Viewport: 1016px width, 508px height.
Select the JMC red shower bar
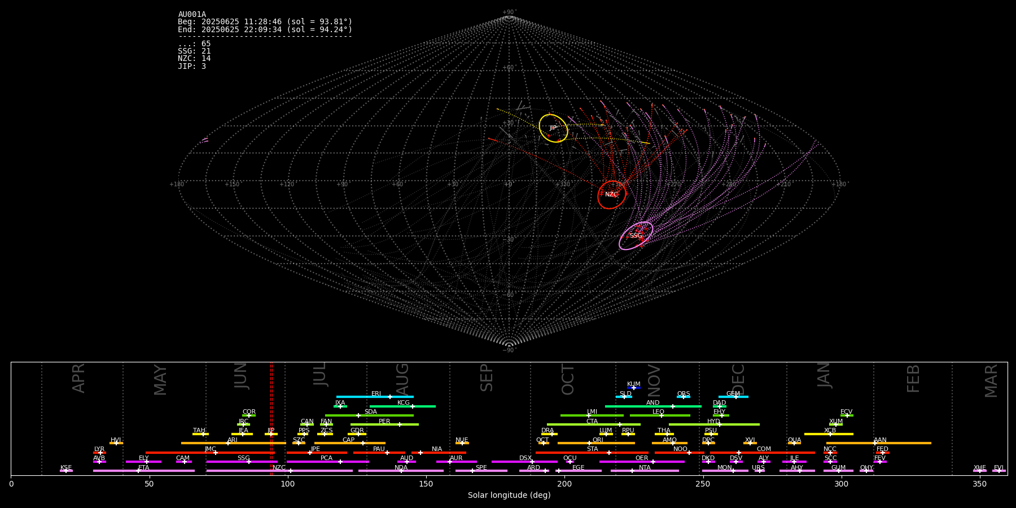pyautogui.click(x=210, y=452)
